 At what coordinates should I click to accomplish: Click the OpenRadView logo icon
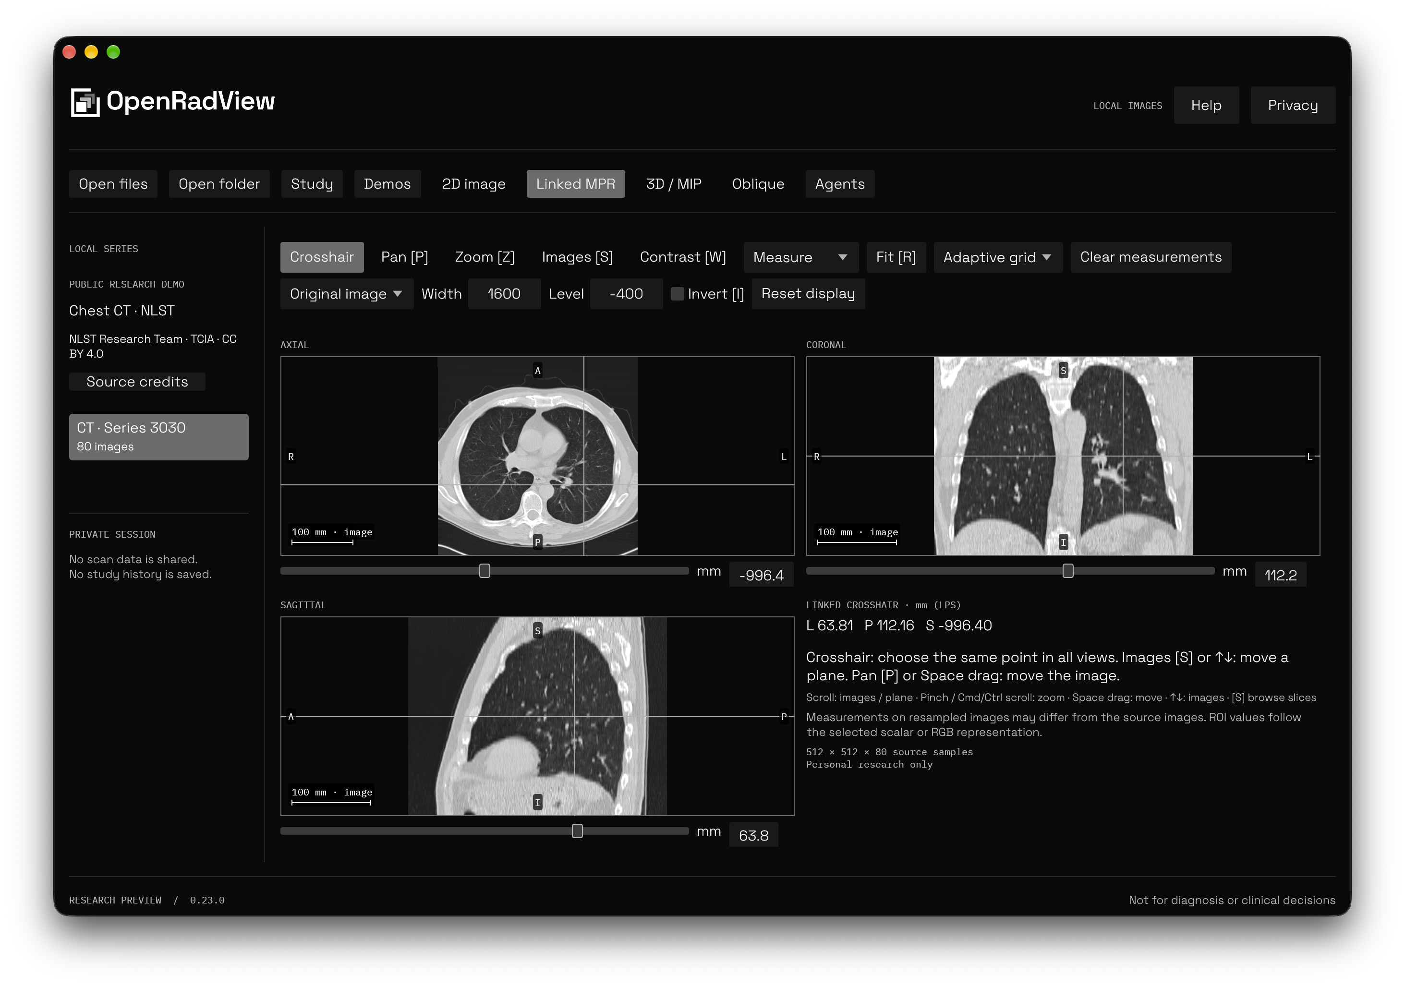pyautogui.click(x=85, y=102)
